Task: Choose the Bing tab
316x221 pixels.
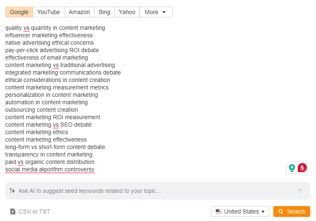Action: point(104,12)
